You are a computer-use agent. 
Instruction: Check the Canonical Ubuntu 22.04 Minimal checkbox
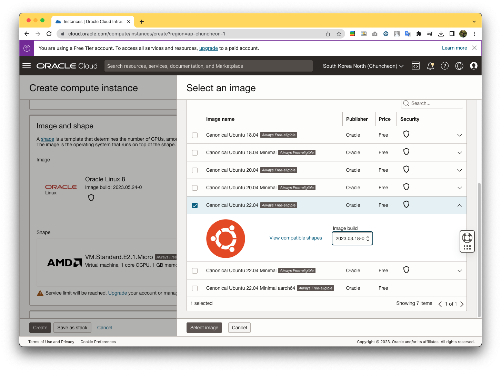[x=195, y=271]
